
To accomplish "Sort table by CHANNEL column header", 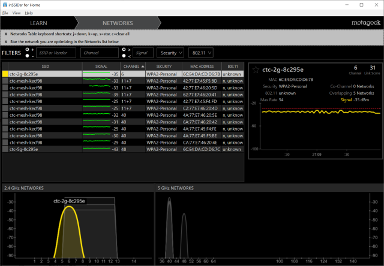I will (x=133, y=66).
